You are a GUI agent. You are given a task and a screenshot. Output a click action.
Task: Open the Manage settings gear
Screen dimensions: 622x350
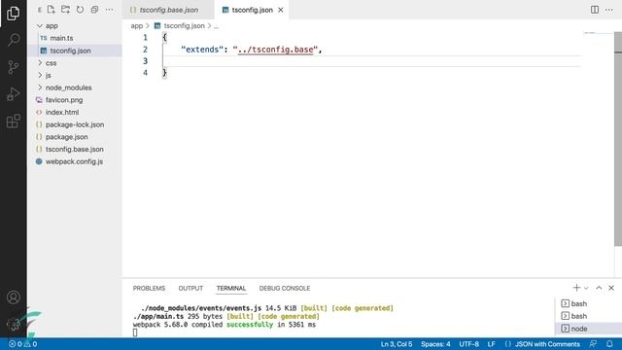pos(13,324)
